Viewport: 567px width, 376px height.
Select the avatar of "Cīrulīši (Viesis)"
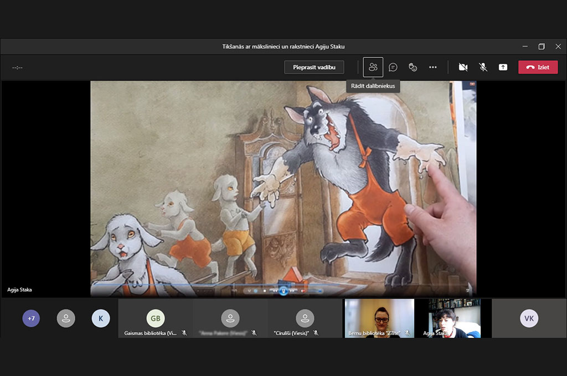click(x=305, y=318)
